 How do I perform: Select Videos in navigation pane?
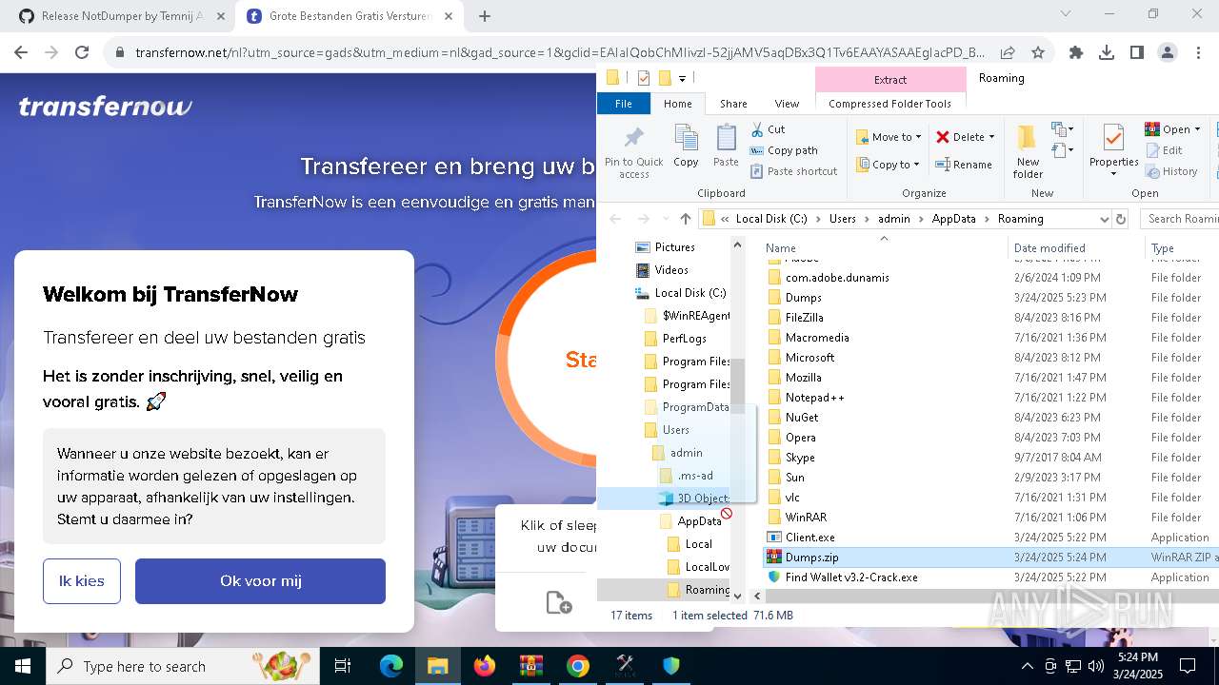[x=671, y=270]
